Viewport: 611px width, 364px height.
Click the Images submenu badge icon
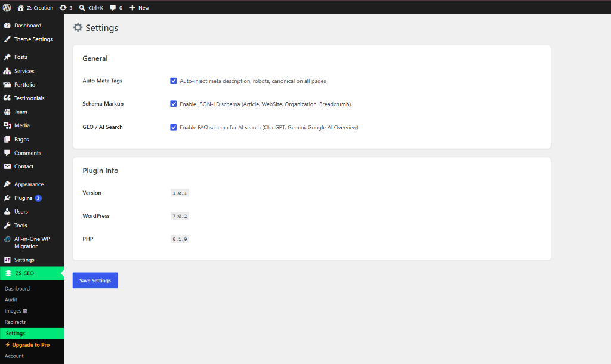pyautogui.click(x=25, y=311)
